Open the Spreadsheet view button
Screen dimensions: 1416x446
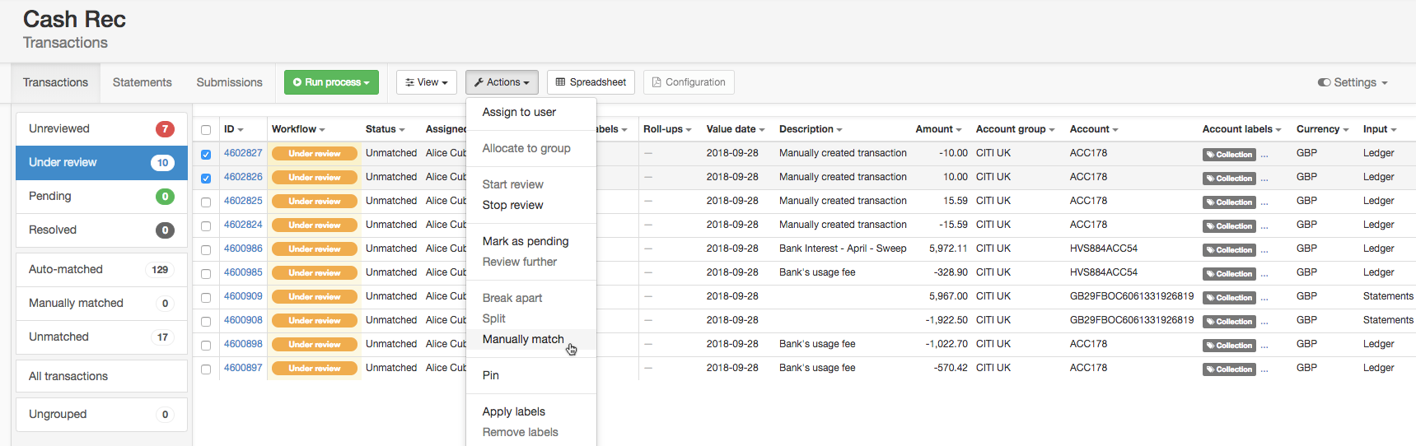(591, 82)
